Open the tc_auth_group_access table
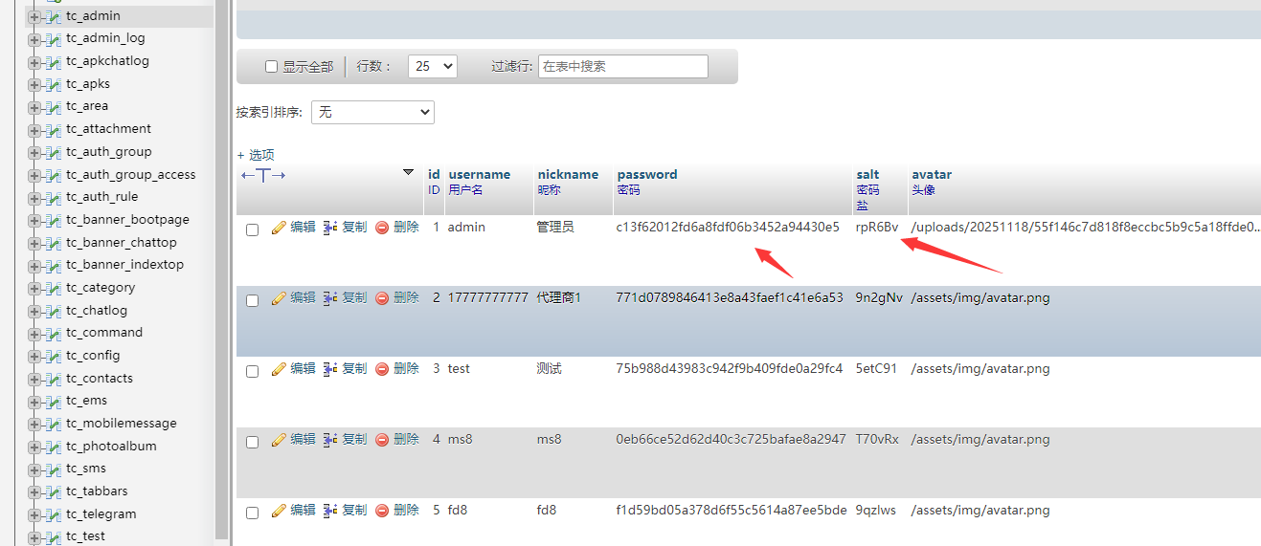 (x=130, y=175)
